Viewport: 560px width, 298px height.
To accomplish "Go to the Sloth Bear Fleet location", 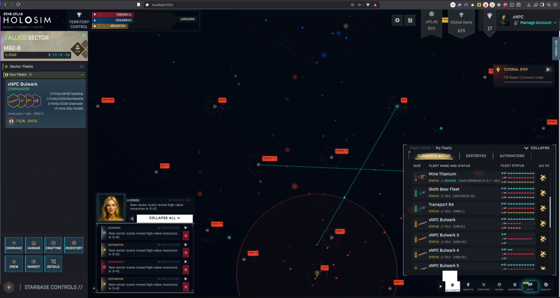I will click(543, 193).
